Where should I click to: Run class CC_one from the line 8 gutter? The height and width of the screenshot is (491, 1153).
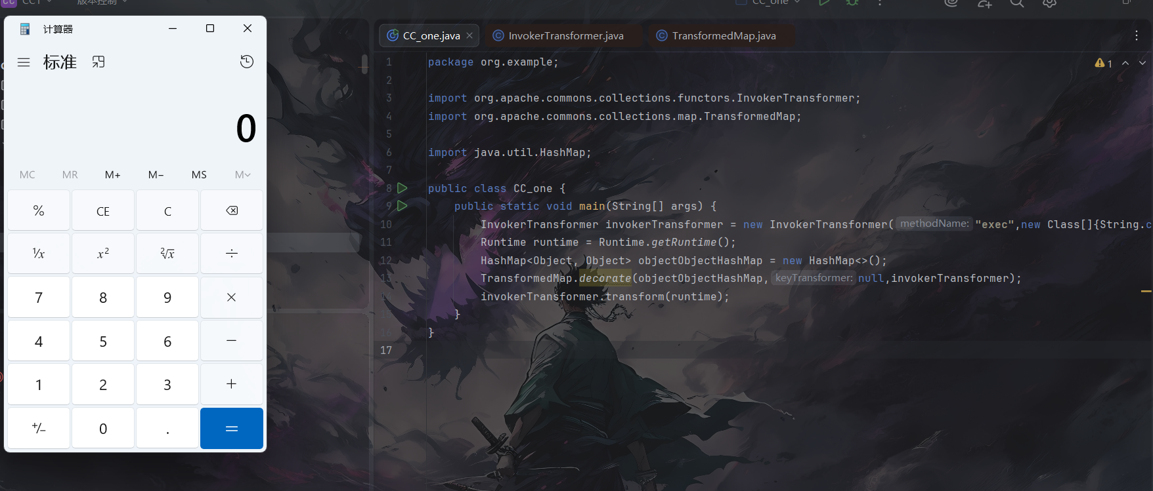coord(402,188)
